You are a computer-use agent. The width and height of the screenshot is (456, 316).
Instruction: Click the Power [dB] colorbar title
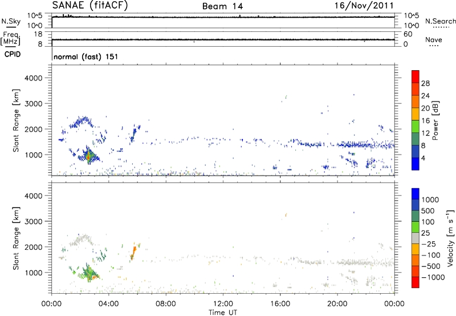coord(435,120)
